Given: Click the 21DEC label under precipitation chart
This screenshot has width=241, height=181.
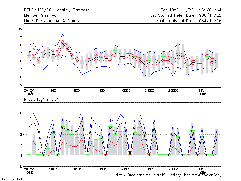Looking at the screenshot, I should click(149, 169).
